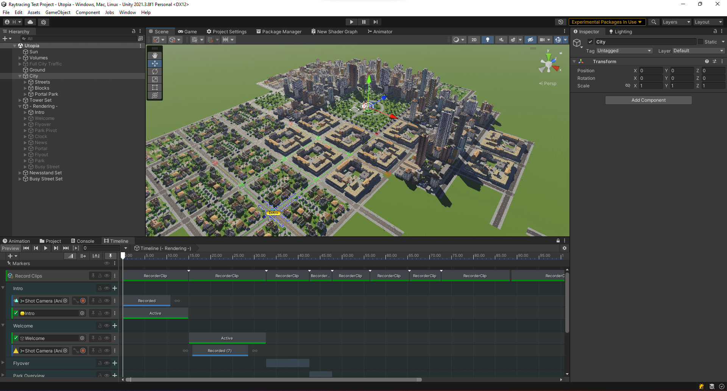Open the Window menu

point(128,12)
